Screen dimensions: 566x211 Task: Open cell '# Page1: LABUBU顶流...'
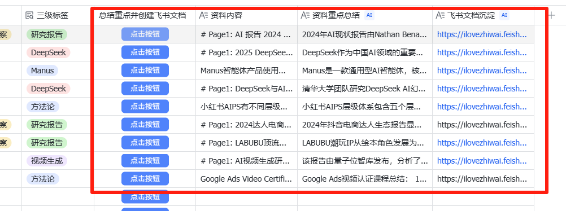pos(246,143)
